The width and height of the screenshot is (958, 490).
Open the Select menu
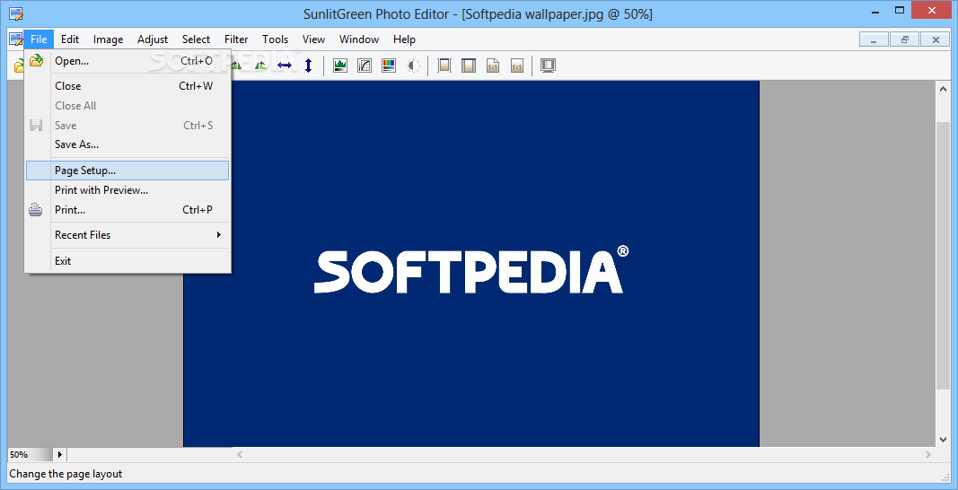(196, 39)
